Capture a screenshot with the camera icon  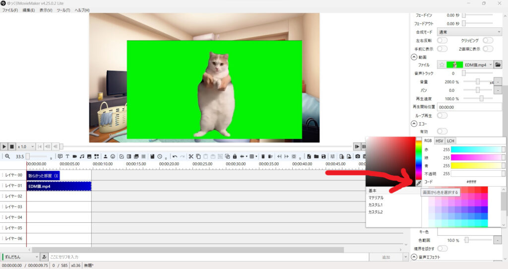pos(358,156)
